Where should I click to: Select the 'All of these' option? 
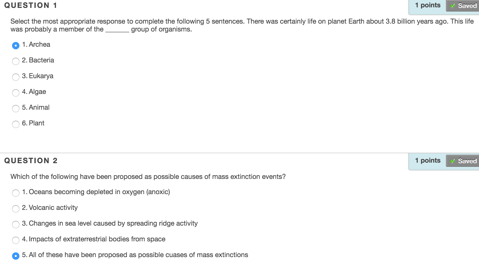[16, 256]
